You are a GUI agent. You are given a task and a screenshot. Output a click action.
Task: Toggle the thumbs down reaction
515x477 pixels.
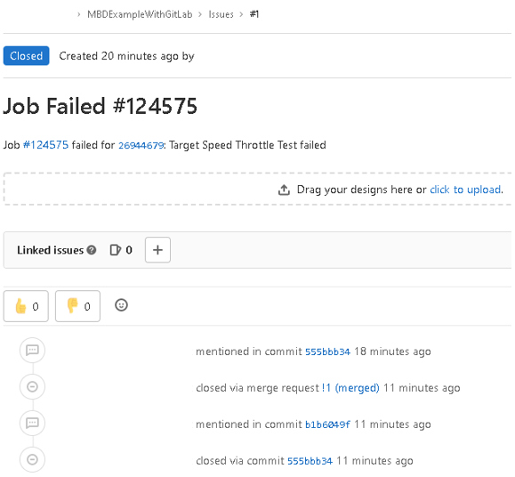77,306
